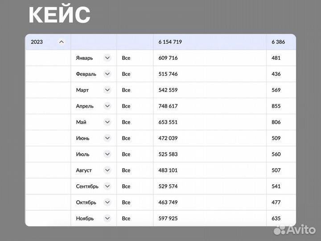The height and width of the screenshot is (241, 321).
Task: Click the 2023 total count 6 386
Action: [278, 42]
